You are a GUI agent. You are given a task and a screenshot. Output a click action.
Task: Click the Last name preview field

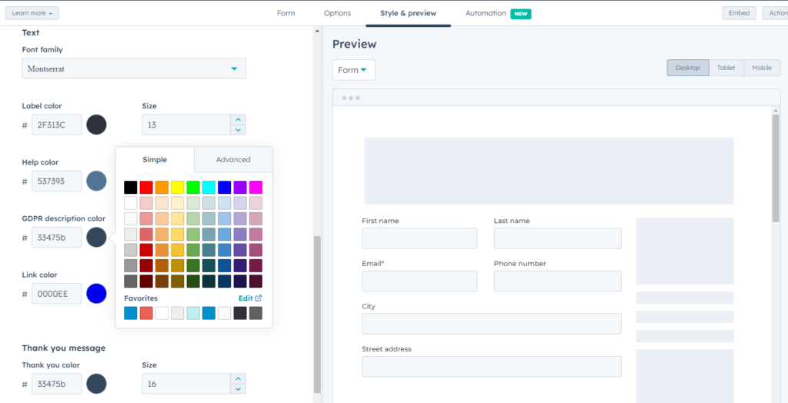(x=557, y=238)
